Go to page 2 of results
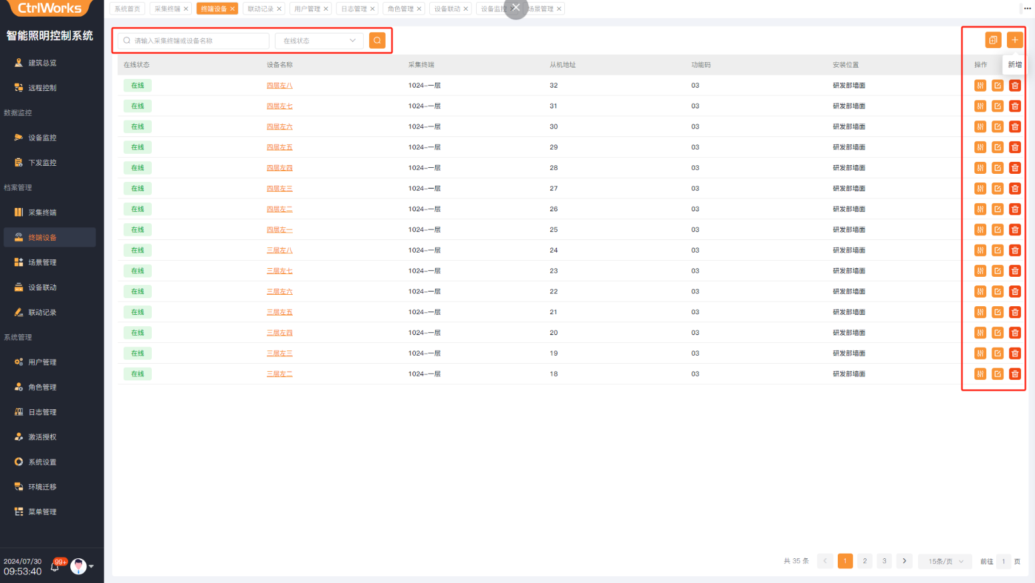The width and height of the screenshot is (1035, 583). (x=865, y=561)
